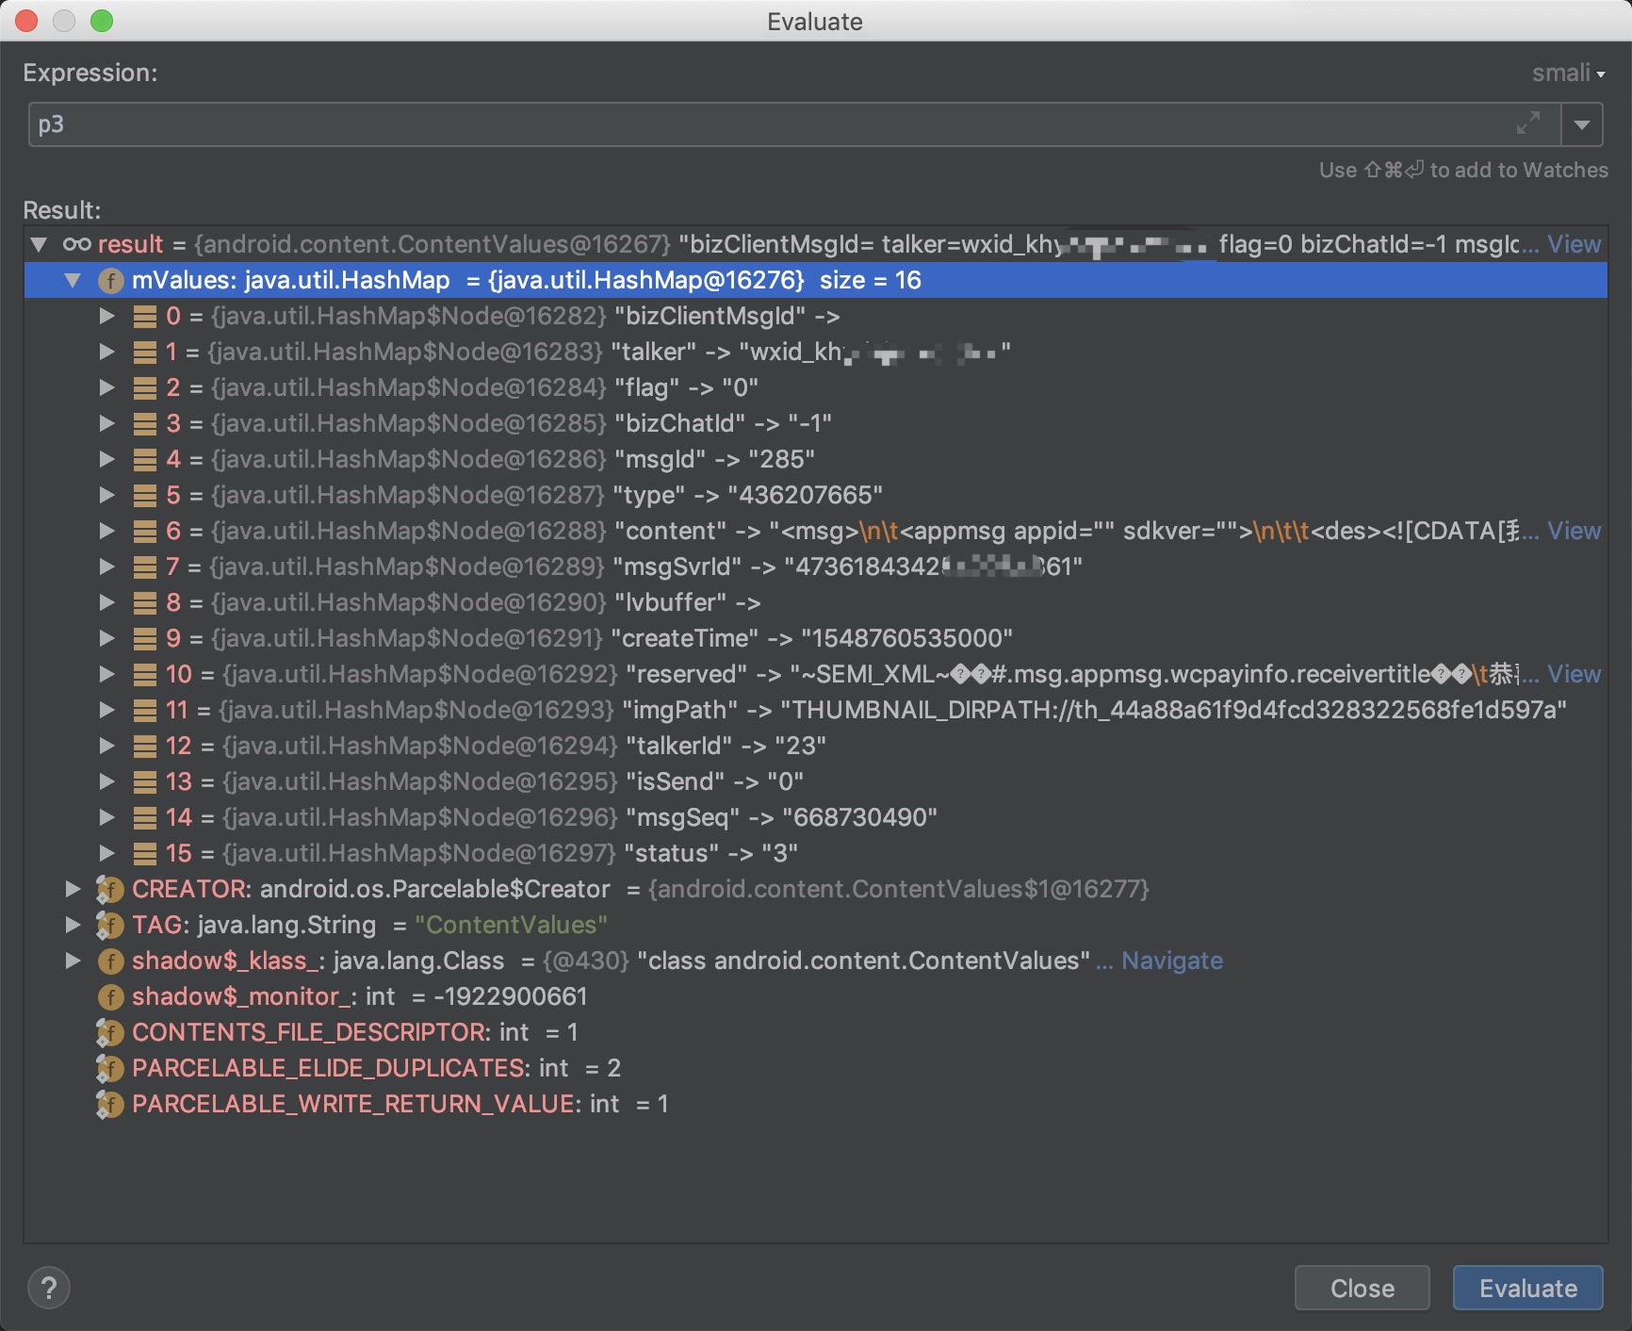
Task: Click field icon of PARCELABLE_ELIDE_DUPLICATES row
Action: (110, 1068)
